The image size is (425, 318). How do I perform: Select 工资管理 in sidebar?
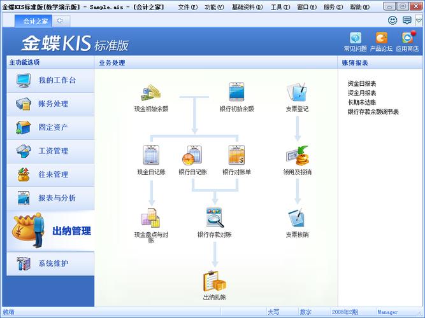pyautogui.click(x=50, y=151)
